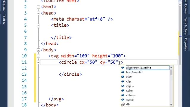Click the svg width attribute value

coord(83,56)
